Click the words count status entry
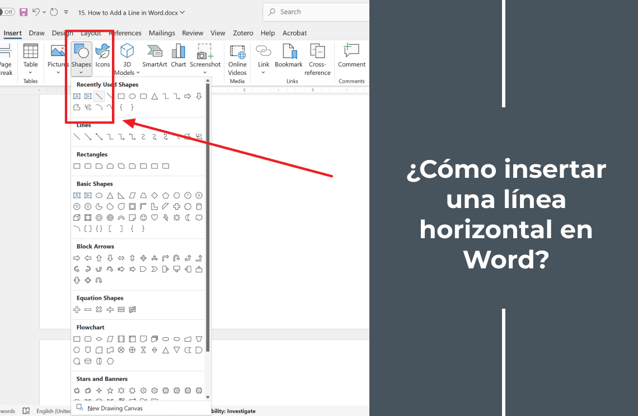Image resolution: width=638 pixels, height=416 pixels. coord(7,411)
